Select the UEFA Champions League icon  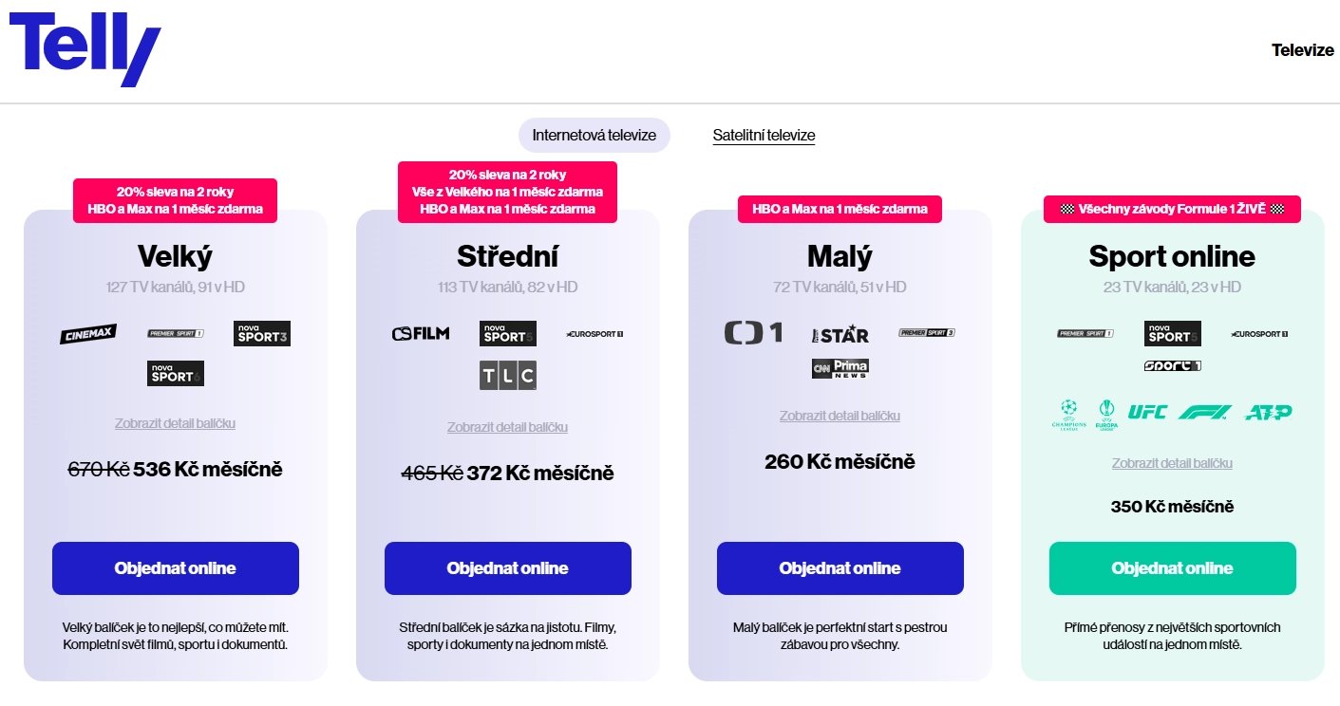pos(1067,412)
